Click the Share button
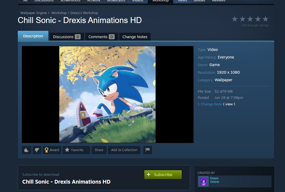 (99, 150)
